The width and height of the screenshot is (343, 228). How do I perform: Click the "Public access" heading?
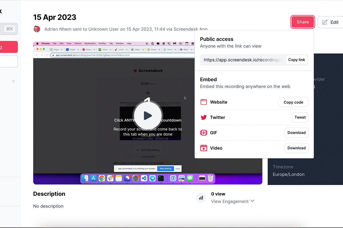click(x=217, y=39)
